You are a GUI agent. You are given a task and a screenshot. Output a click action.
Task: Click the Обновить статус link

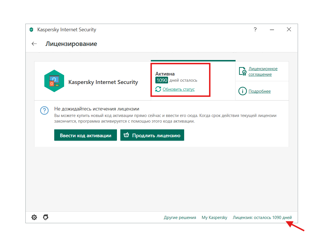[179, 89]
